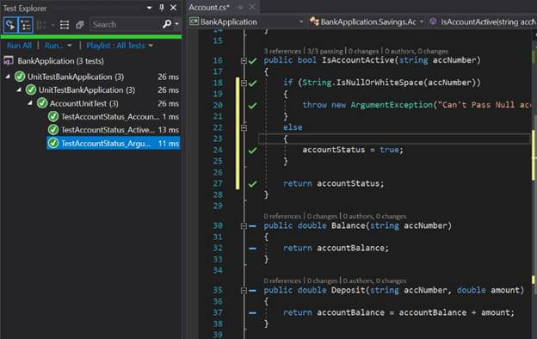Click the disabled Group By toolbar icon
This screenshot has width=537, height=339.
coord(41,25)
